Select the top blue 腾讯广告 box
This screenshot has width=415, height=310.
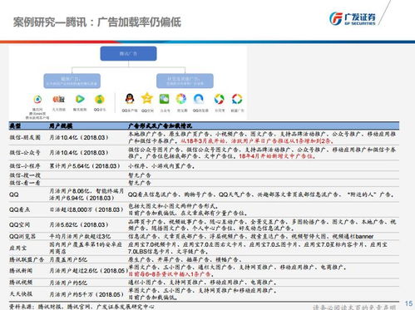[128, 53]
